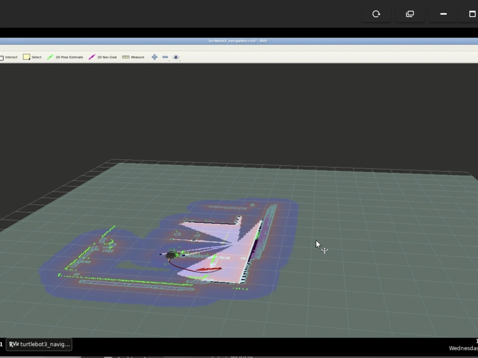Click the Wednesday clock in the taskbar
478x358 pixels.
tap(463, 347)
